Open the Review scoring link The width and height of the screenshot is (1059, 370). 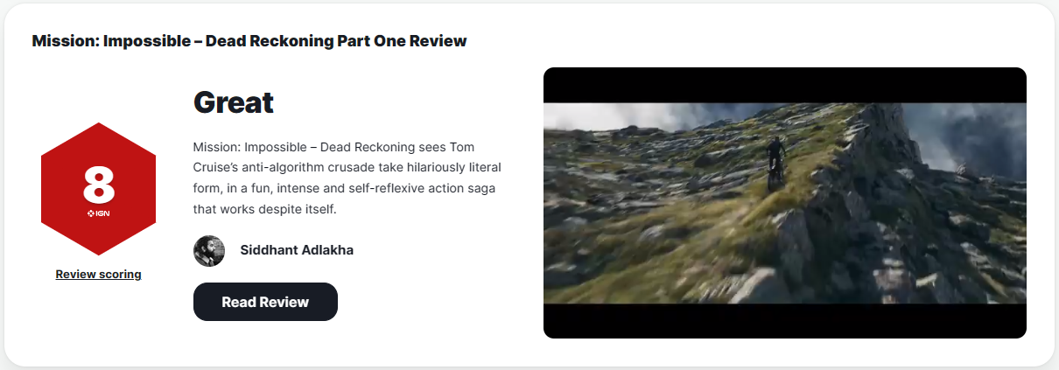[98, 274]
